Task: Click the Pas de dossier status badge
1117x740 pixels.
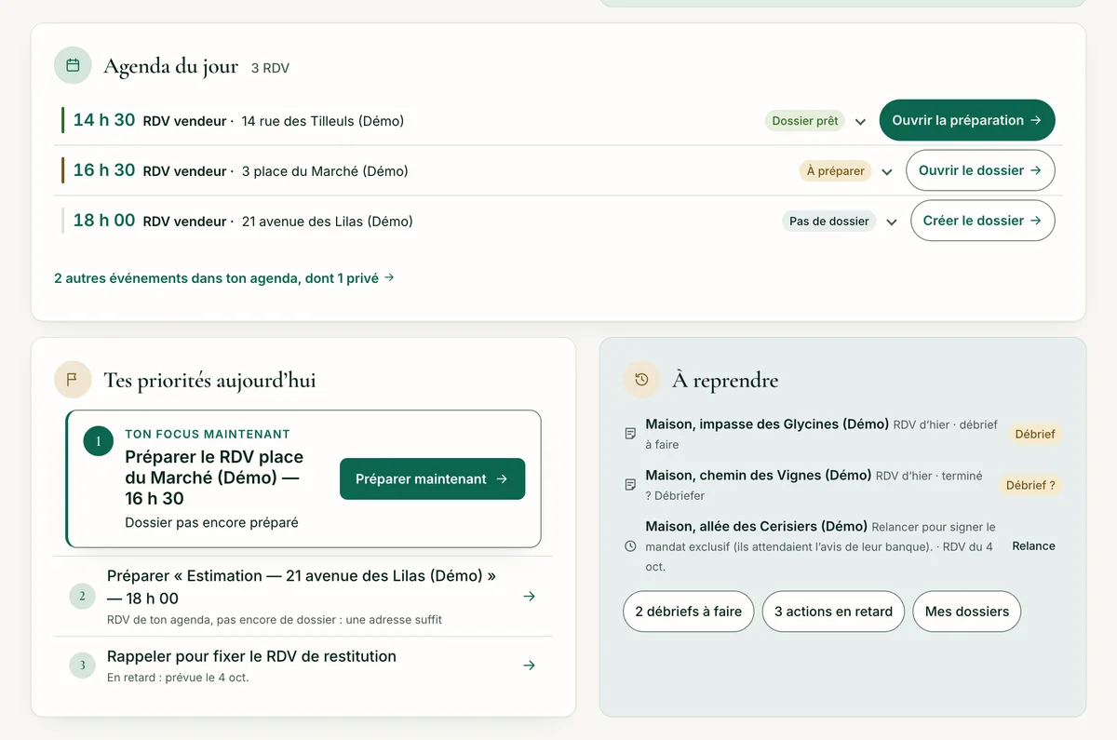Action: click(x=829, y=222)
